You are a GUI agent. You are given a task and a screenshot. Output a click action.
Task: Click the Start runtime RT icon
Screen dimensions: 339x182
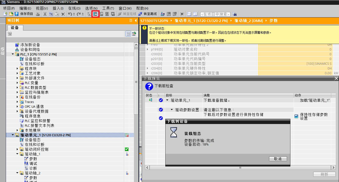click(113, 14)
